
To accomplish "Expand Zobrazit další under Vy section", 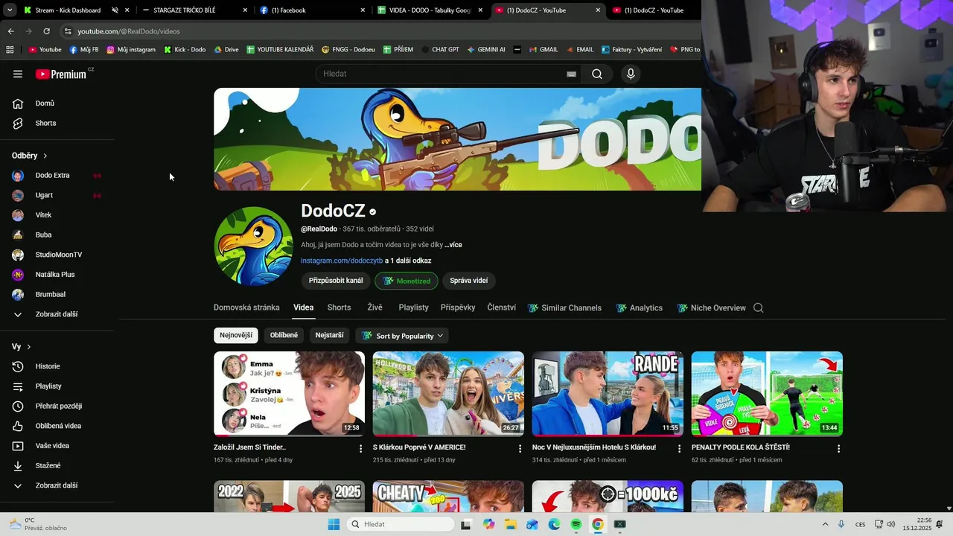I will [x=57, y=485].
